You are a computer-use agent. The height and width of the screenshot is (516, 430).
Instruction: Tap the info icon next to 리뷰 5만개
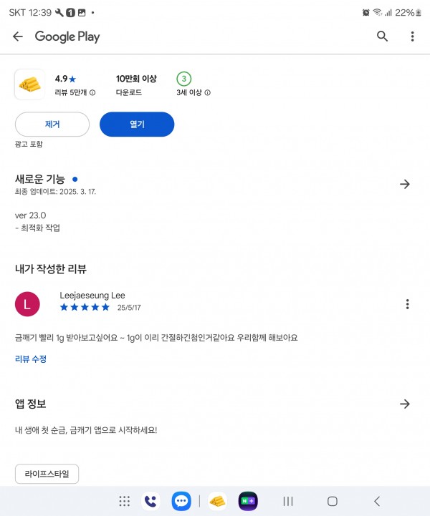tap(92, 92)
